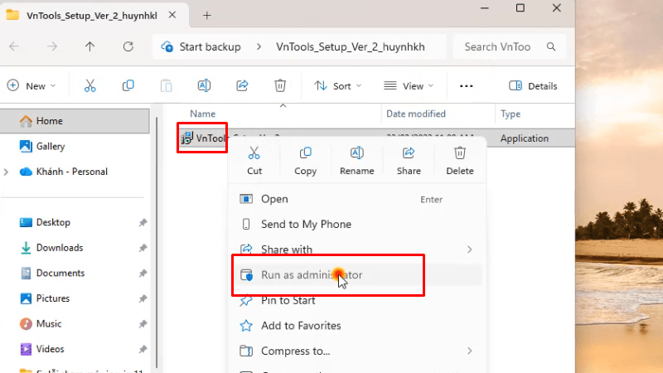Open Compress to... submenu
Screen dimensions: 663x373
click(x=295, y=351)
